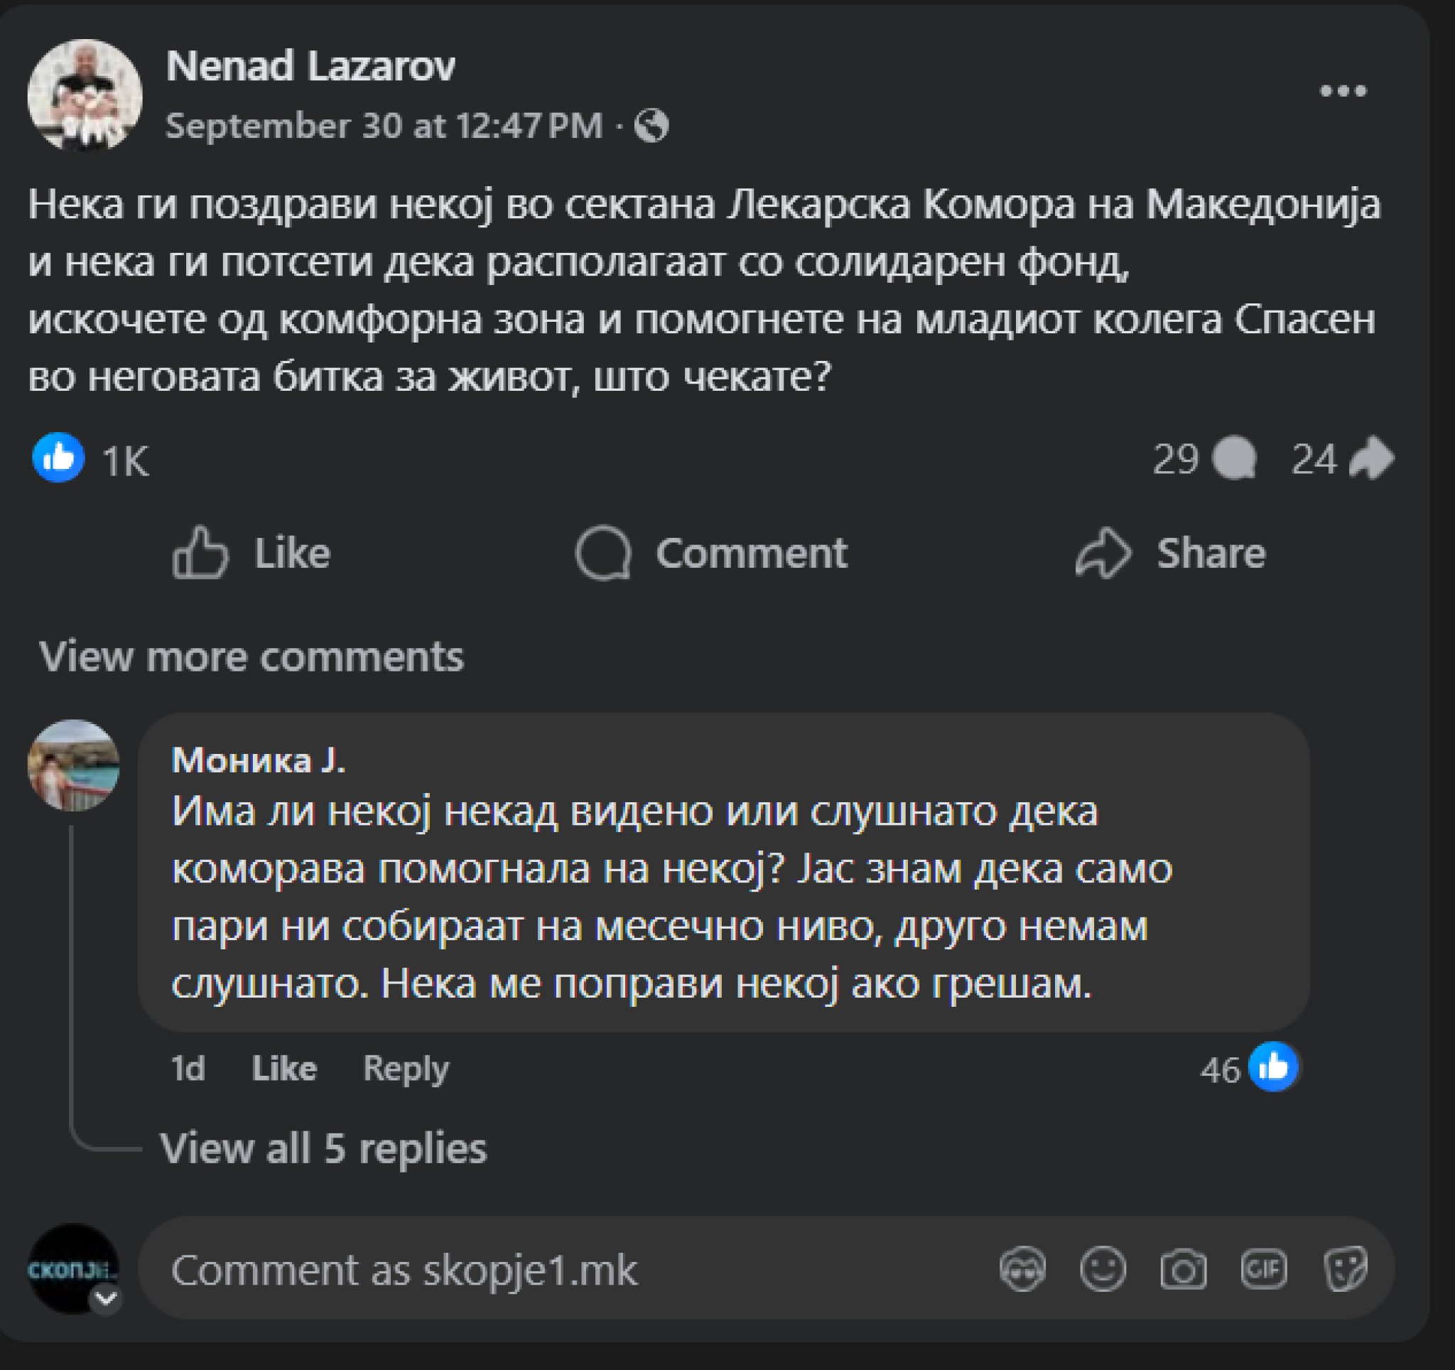Click the public globe audience icon

coord(651,125)
